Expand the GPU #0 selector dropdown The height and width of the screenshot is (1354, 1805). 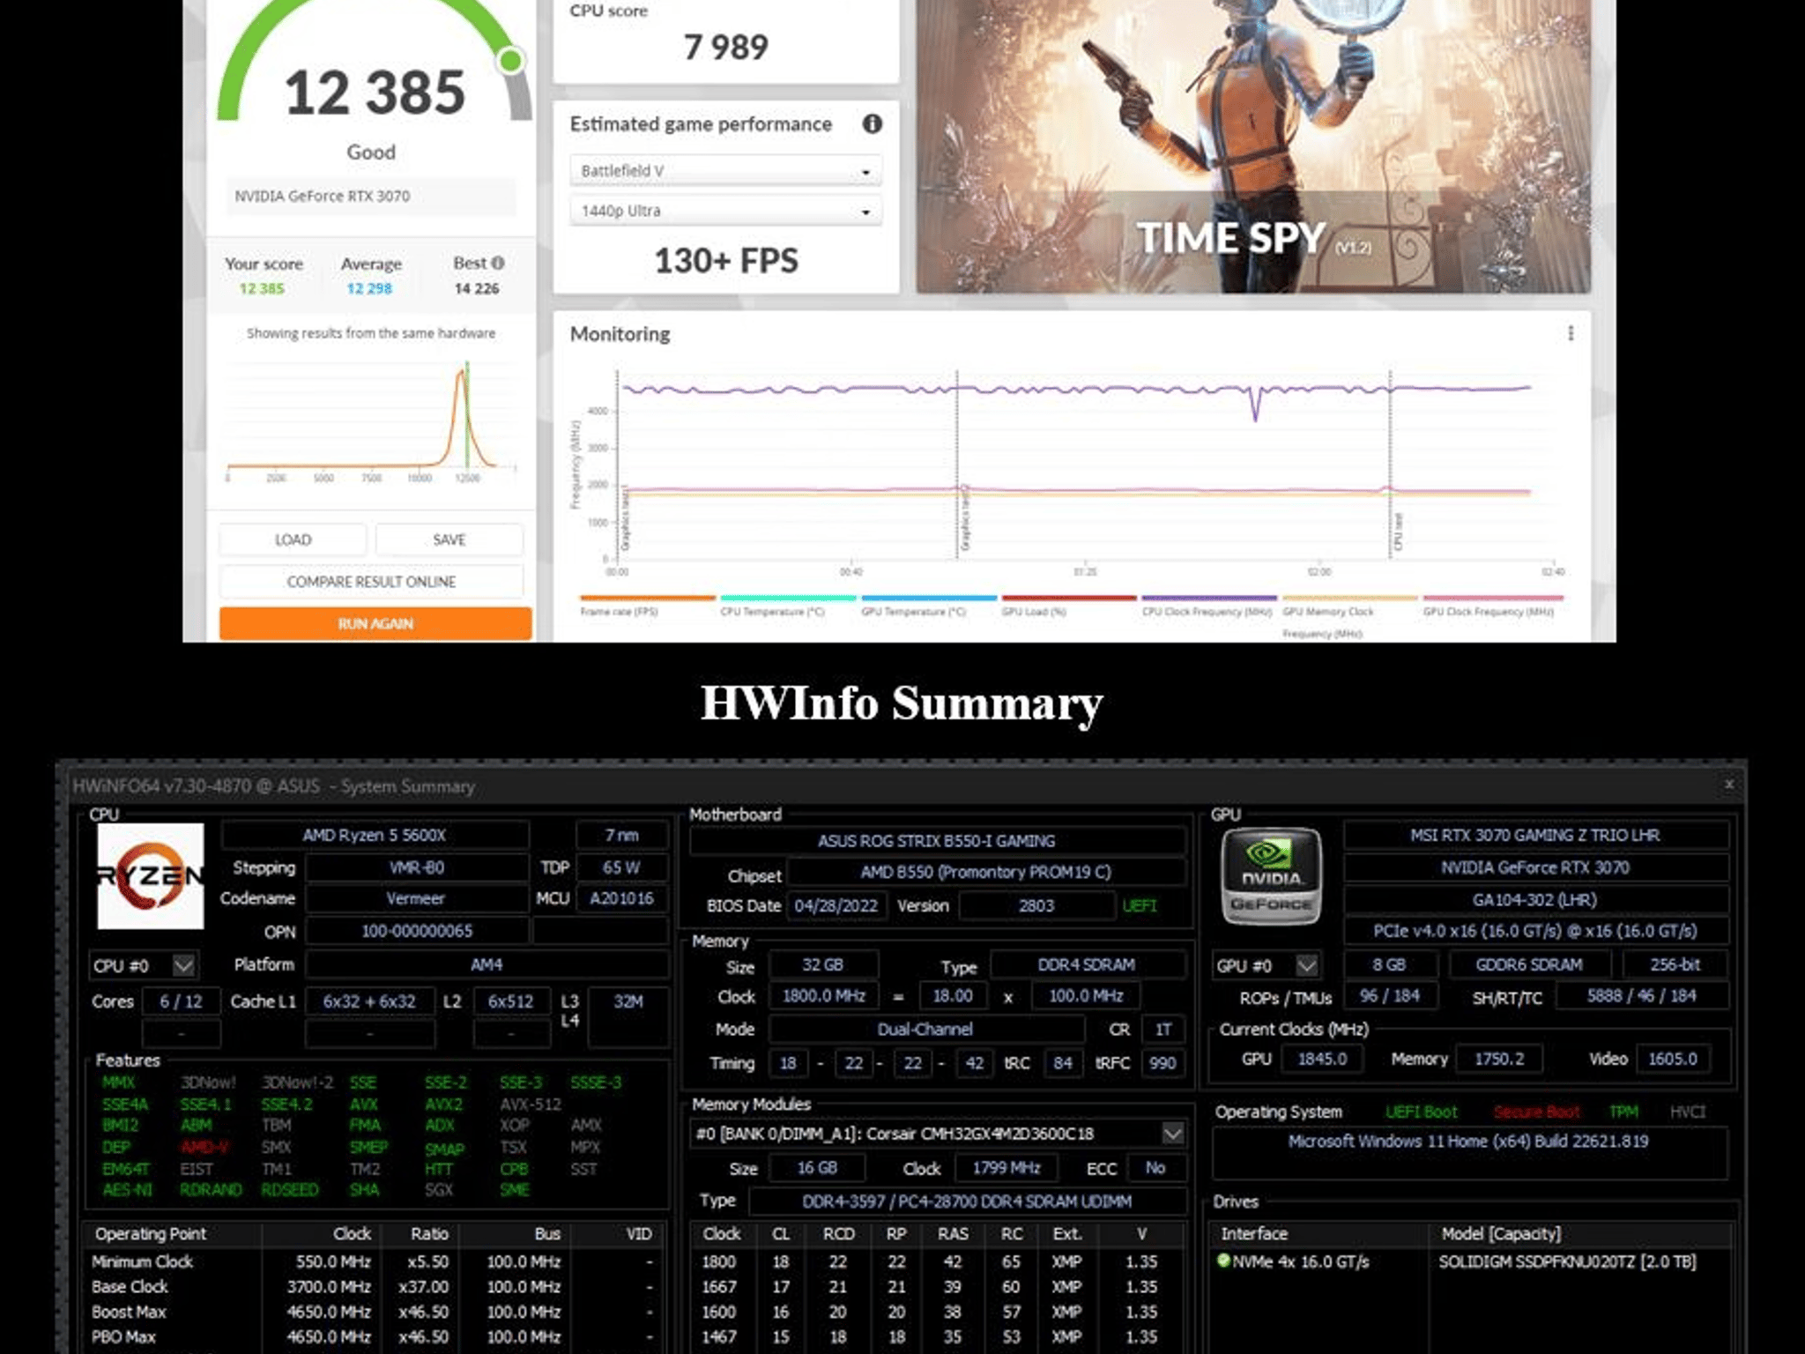(x=1307, y=965)
